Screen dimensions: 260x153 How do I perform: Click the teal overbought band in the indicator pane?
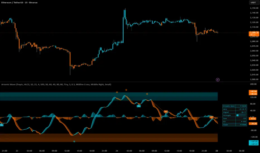[x=109, y=97]
